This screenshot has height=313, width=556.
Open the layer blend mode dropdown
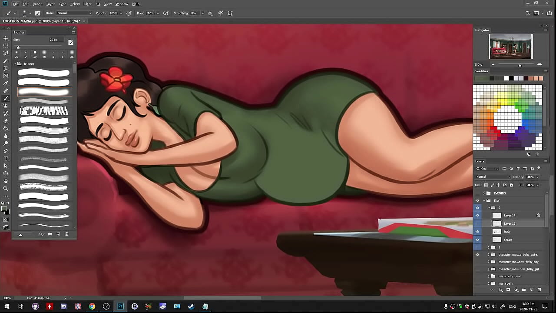click(x=493, y=177)
